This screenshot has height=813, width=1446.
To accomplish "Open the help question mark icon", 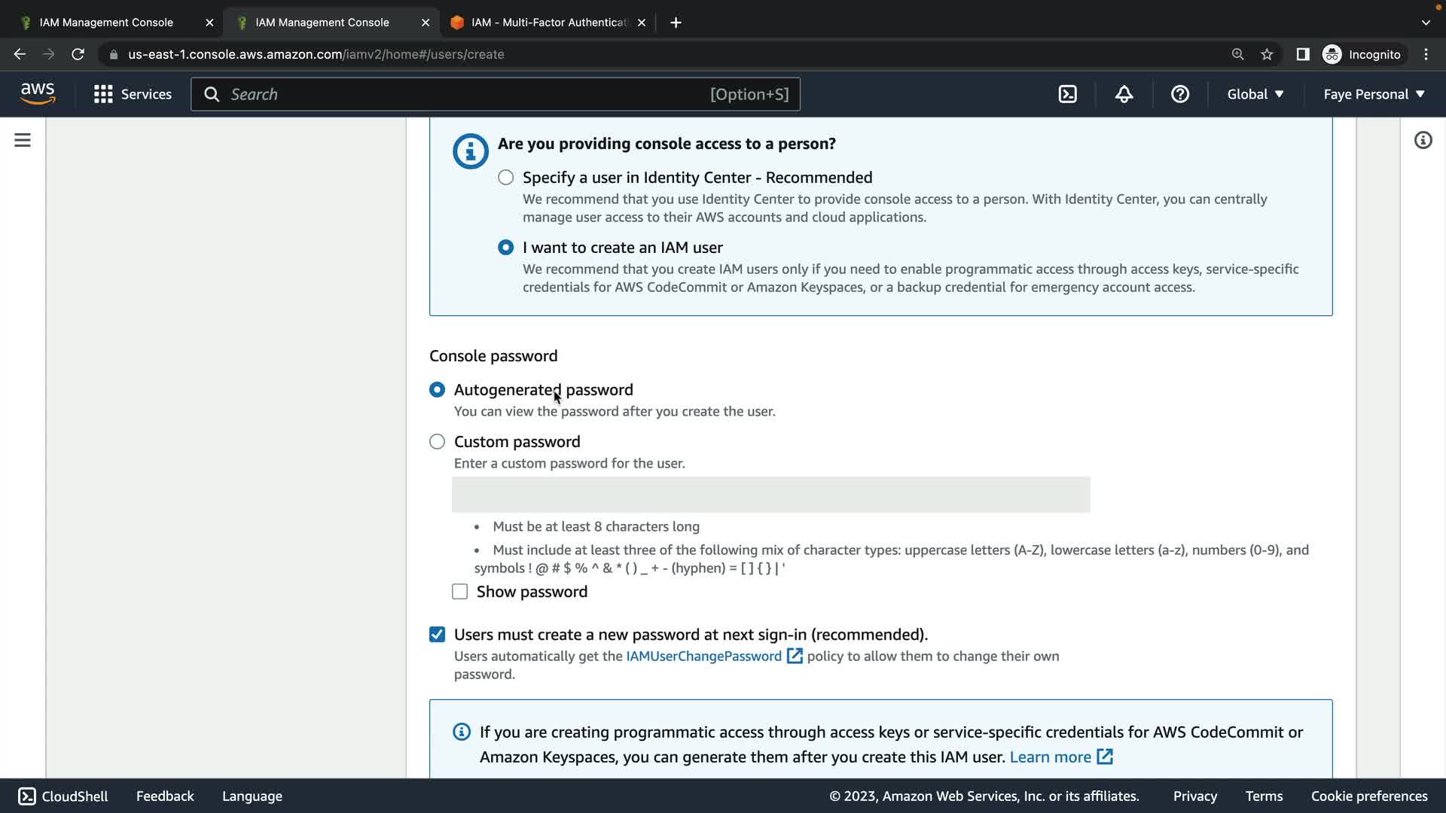I will click(1179, 94).
